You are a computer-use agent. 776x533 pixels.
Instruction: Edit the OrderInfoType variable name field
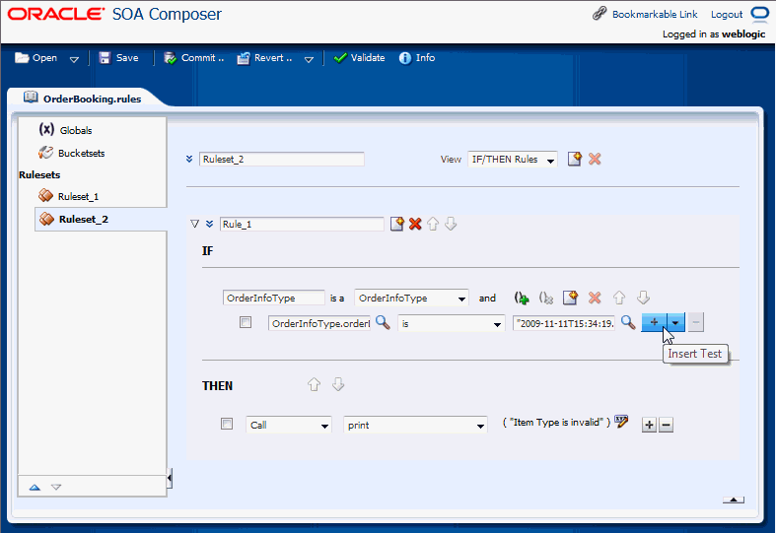pyautogui.click(x=274, y=298)
